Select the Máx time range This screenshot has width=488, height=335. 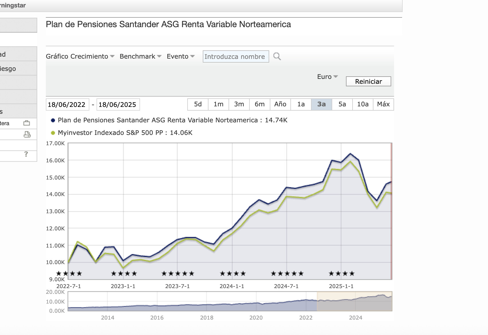383,104
